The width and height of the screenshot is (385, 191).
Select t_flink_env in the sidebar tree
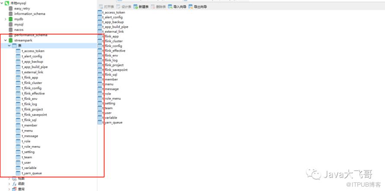pos(29,99)
